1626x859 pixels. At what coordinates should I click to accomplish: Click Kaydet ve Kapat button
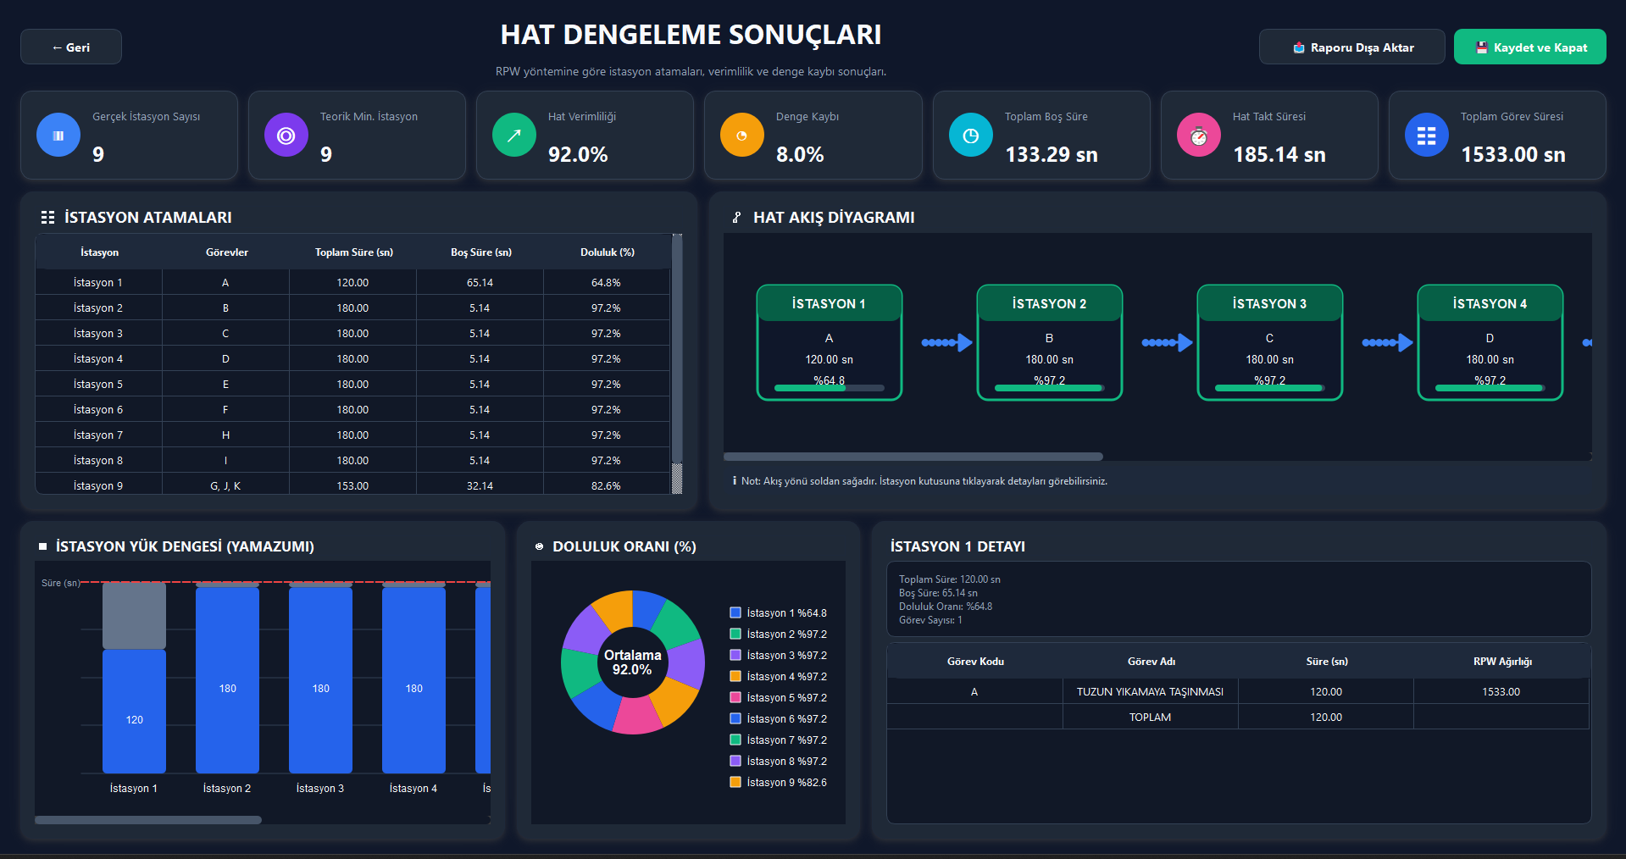pyautogui.click(x=1530, y=47)
